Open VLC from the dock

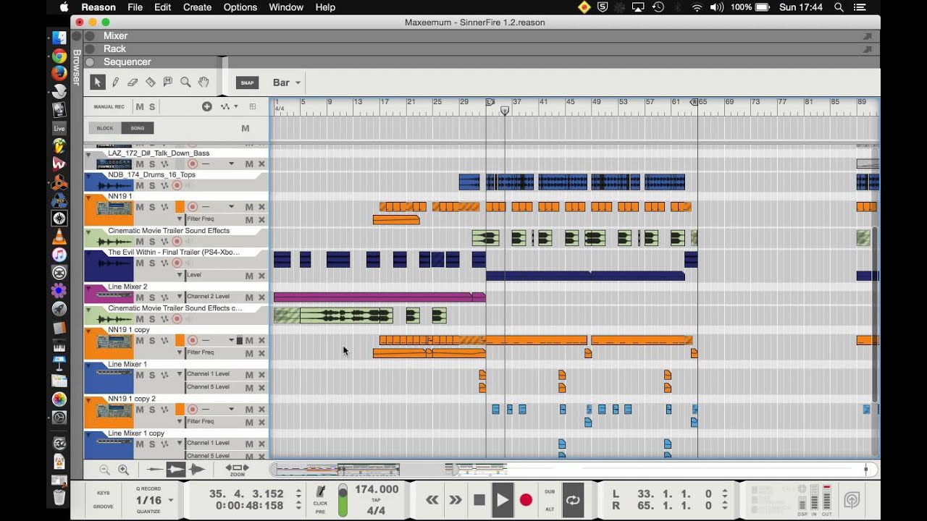point(59,237)
